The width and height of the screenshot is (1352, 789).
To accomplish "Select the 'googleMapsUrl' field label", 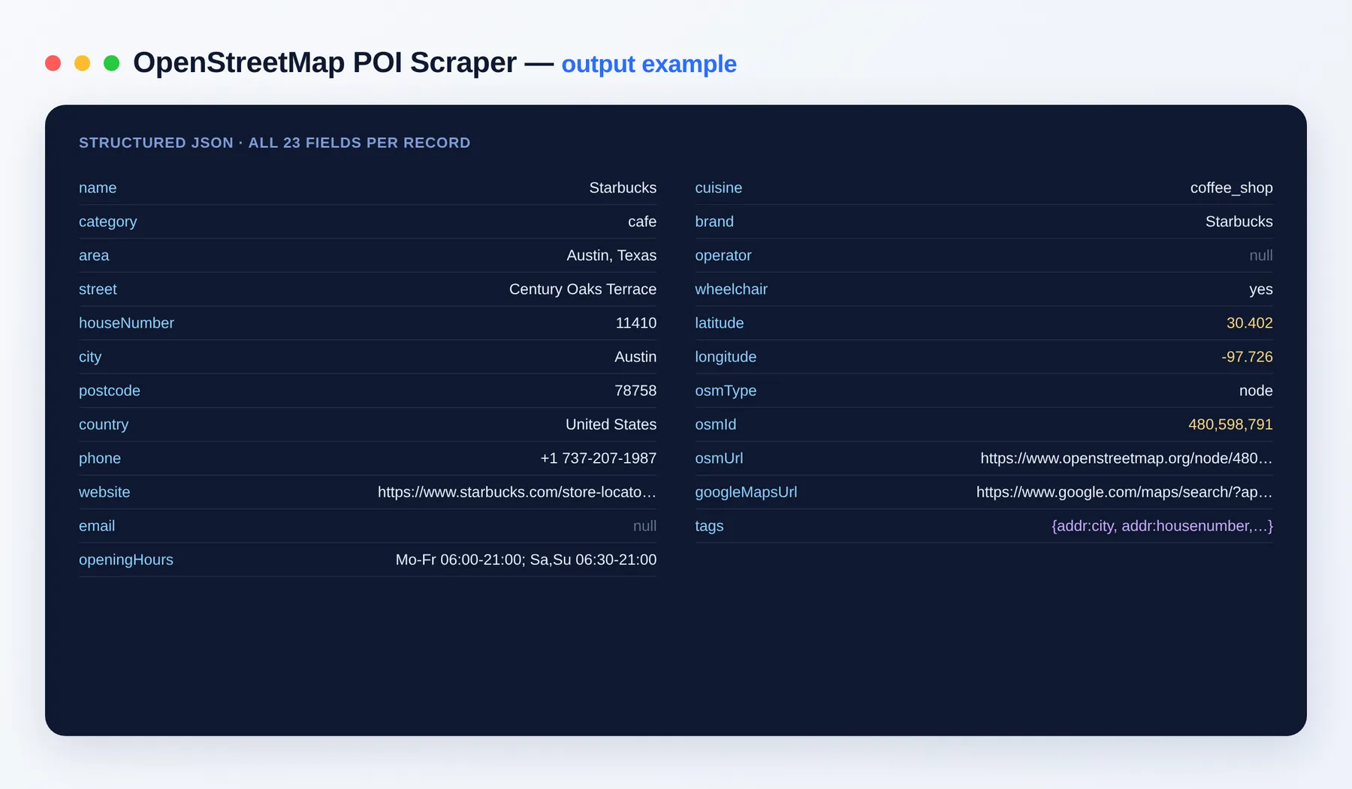I will point(746,492).
